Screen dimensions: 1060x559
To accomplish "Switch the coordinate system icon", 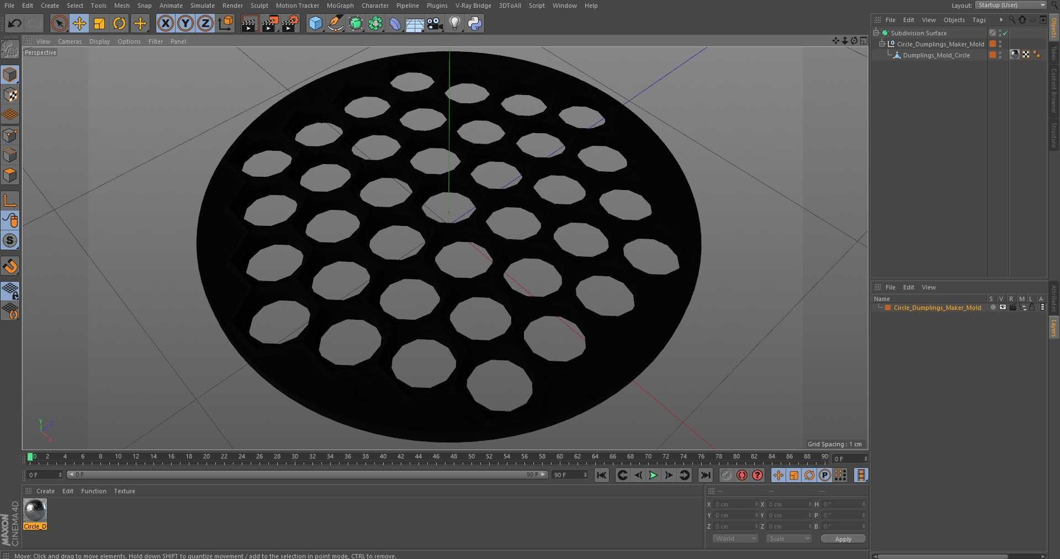I will click(x=226, y=23).
